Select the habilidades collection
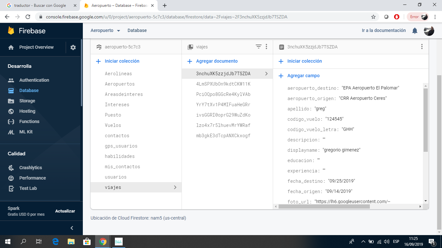The image size is (442, 248). coord(120,156)
